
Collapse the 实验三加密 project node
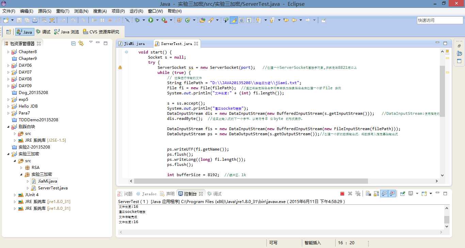[9, 154]
